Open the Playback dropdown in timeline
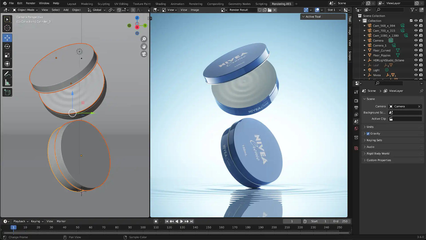The height and width of the screenshot is (240, 426). (x=21, y=221)
